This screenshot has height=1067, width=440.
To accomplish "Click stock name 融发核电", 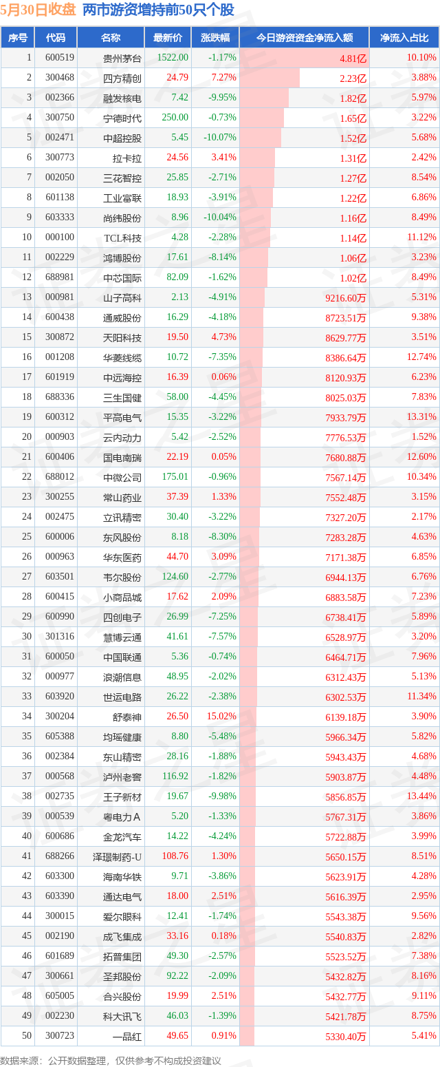I will point(122,98).
